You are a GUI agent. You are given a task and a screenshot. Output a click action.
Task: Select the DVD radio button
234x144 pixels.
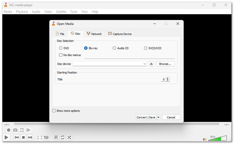pyautogui.click(x=61, y=48)
